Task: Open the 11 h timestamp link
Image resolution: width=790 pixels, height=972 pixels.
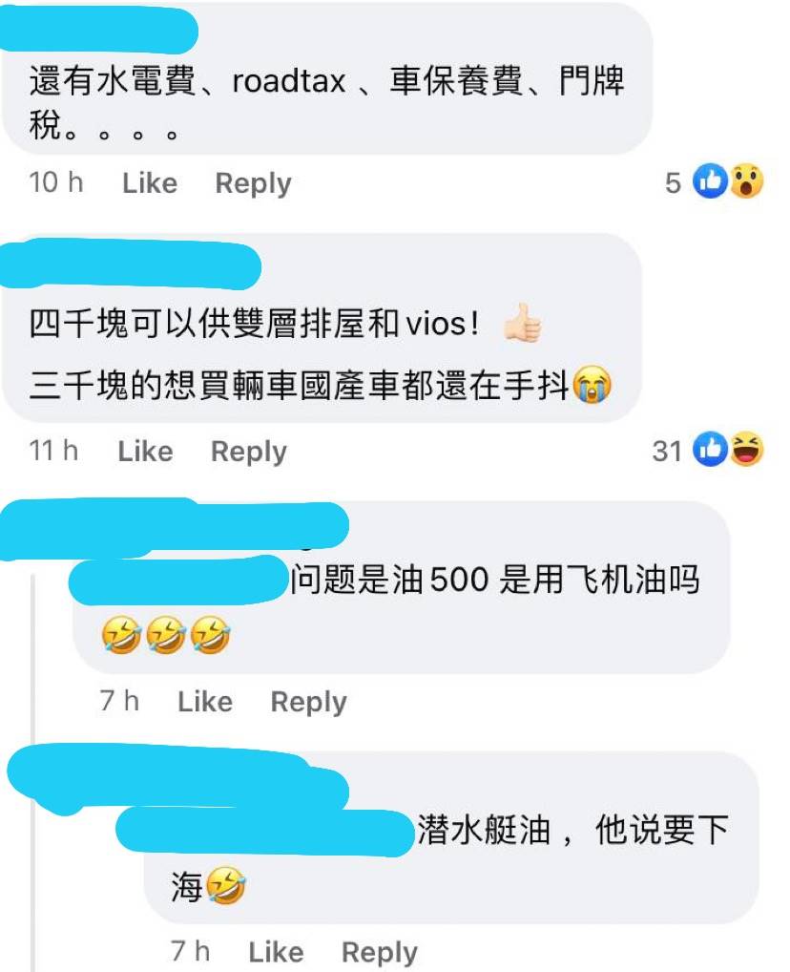Action: 53,452
